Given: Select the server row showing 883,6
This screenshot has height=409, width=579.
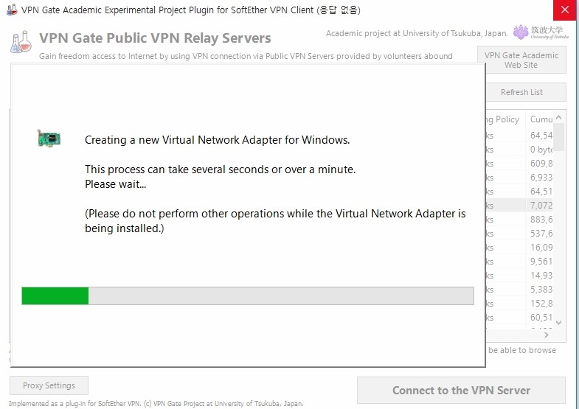Looking at the screenshot, I should 520,220.
